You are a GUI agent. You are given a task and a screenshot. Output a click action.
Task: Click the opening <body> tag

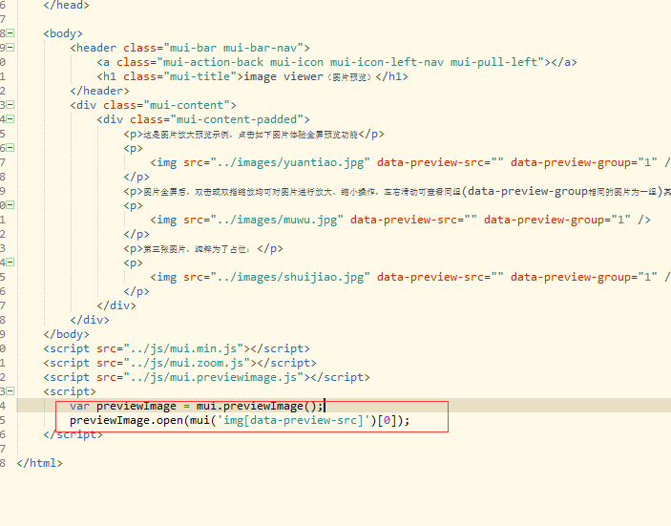63,33
